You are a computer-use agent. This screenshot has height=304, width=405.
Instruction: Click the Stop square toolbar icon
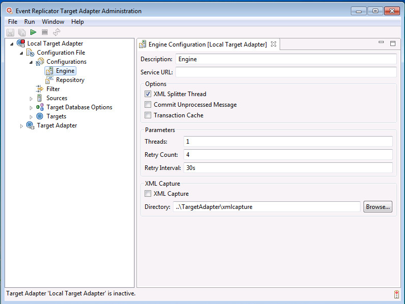(x=45, y=32)
